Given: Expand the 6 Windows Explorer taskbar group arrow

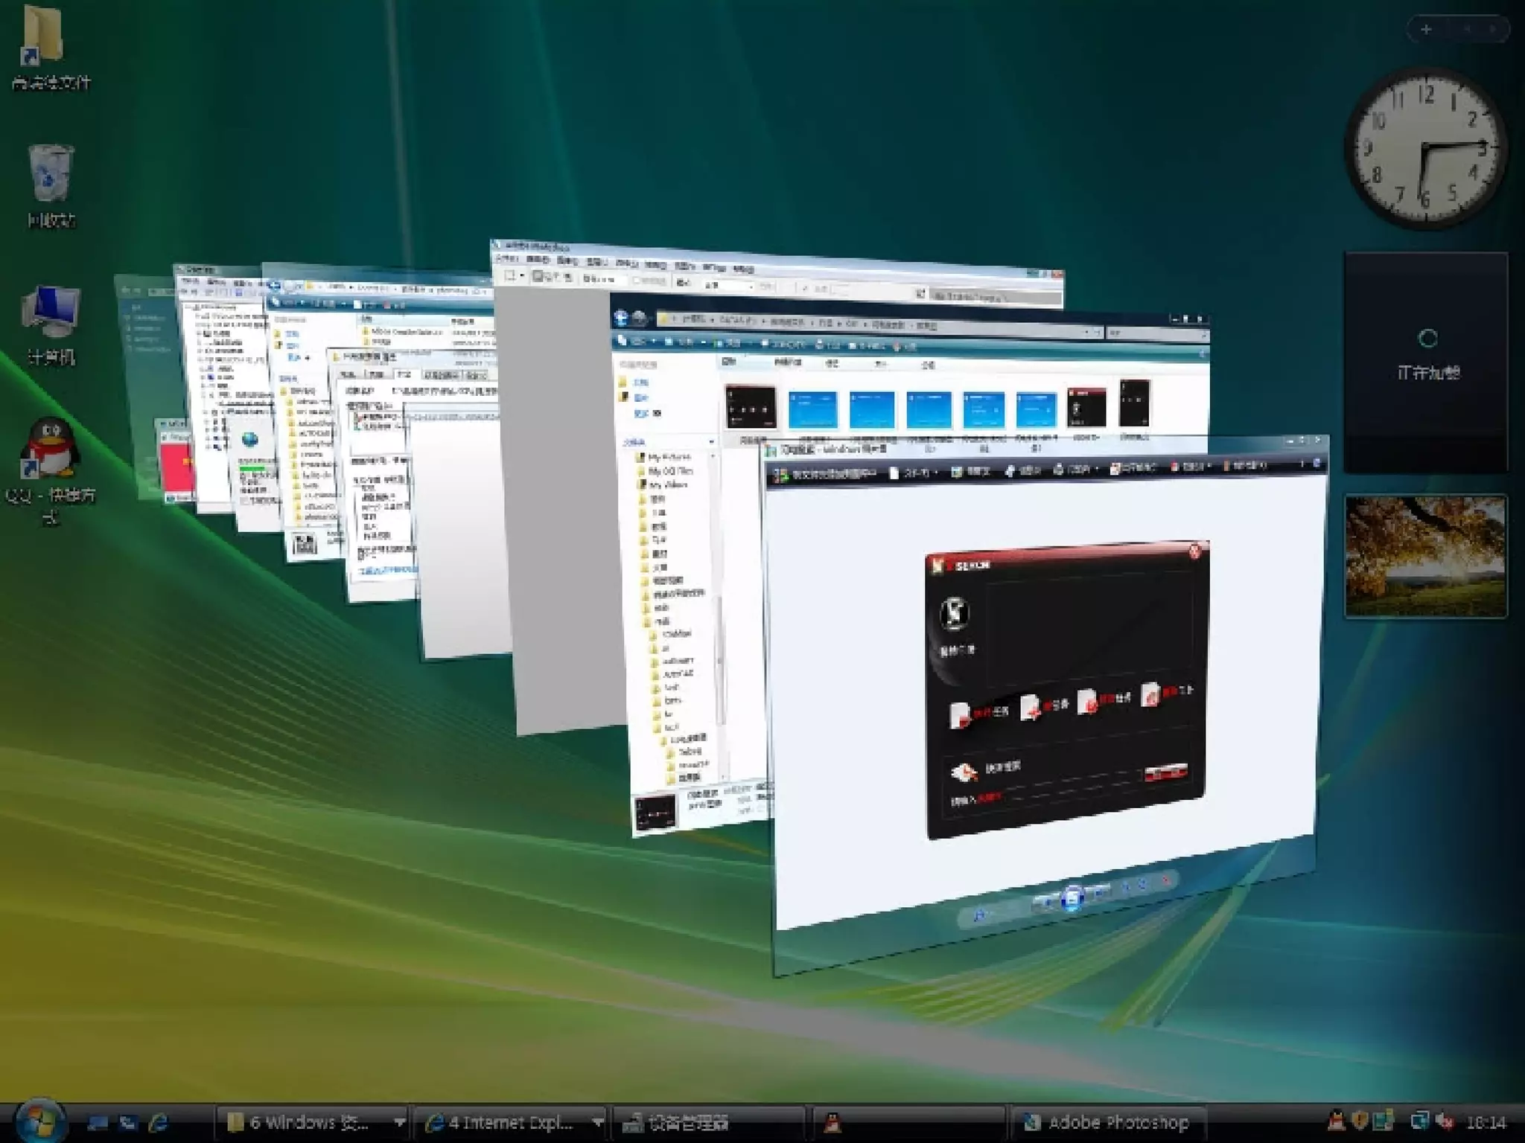Looking at the screenshot, I should coord(399,1122).
